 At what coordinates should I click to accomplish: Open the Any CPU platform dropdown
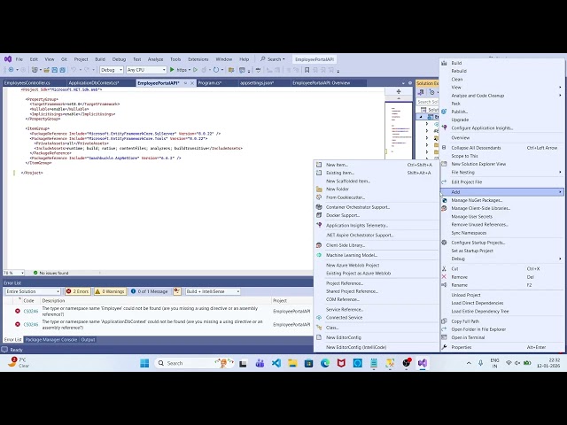[x=146, y=70]
